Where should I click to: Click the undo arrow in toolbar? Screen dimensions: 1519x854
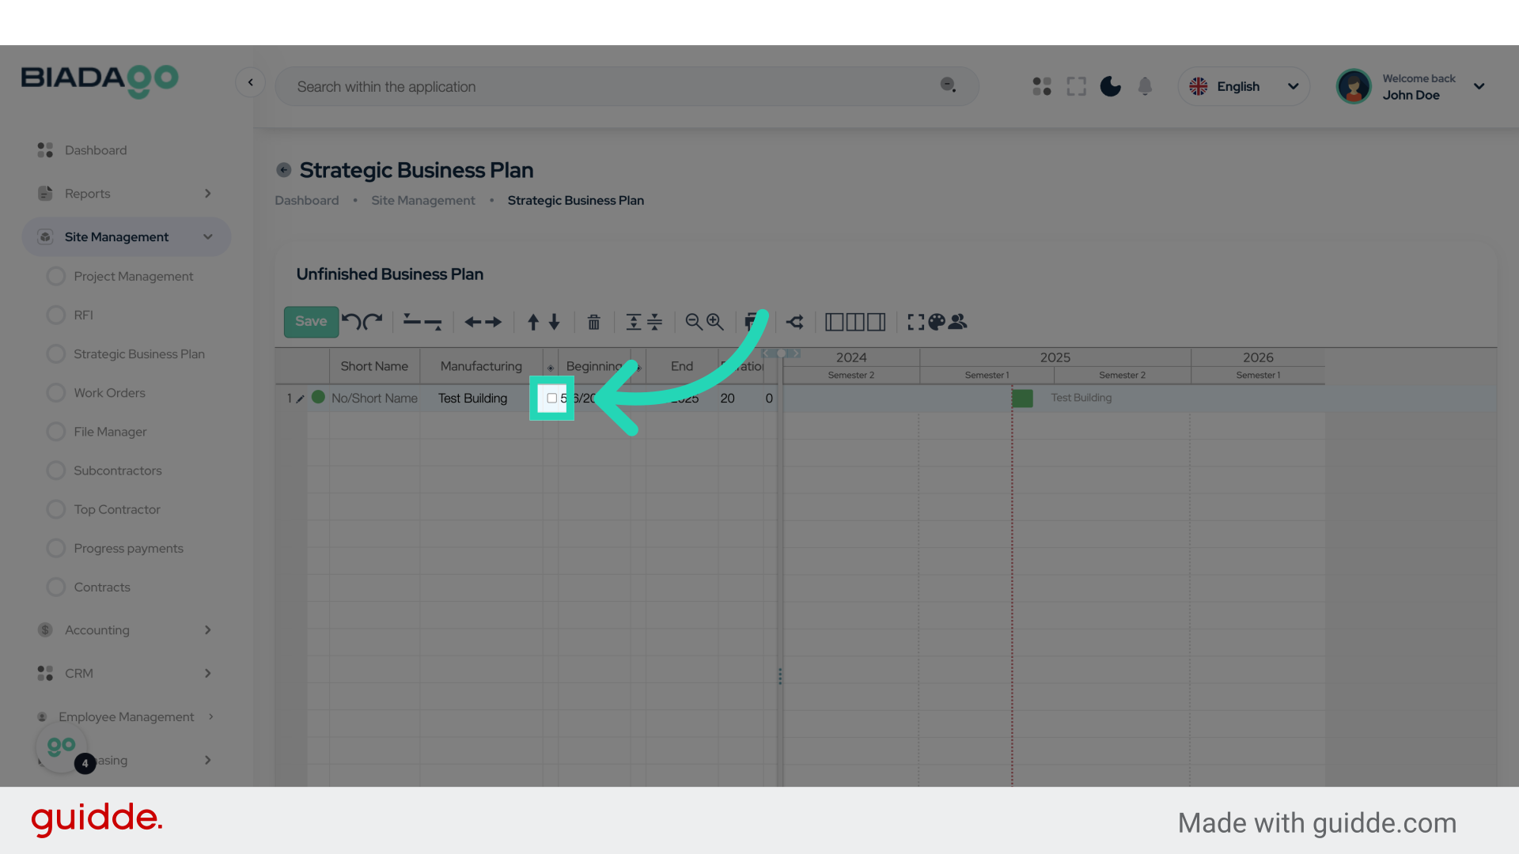(x=351, y=321)
